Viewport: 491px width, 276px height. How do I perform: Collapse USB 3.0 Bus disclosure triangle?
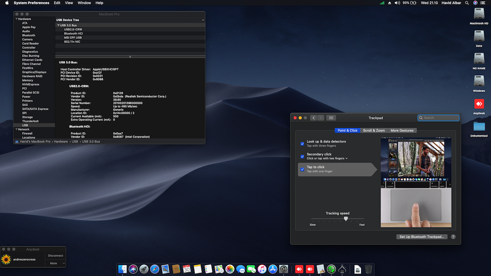point(58,25)
